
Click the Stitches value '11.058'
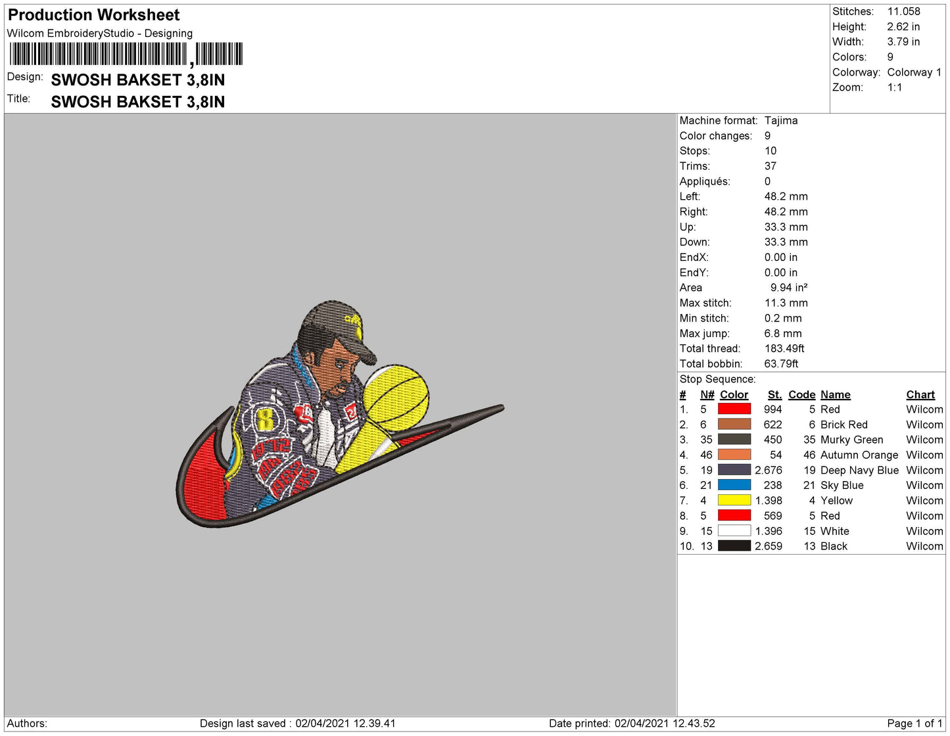click(903, 11)
